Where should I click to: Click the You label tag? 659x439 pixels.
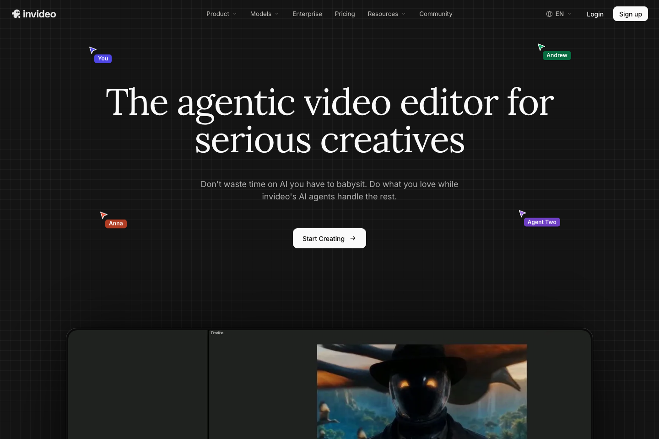(103, 59)
